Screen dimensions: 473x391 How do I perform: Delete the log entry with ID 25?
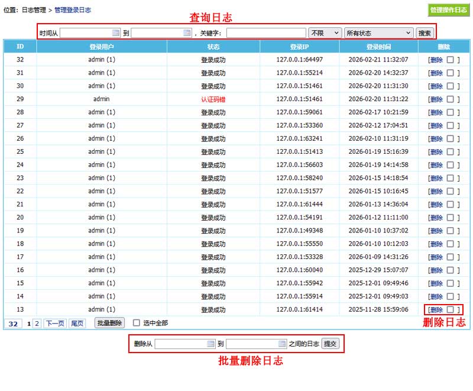click(x=436, y=152)
